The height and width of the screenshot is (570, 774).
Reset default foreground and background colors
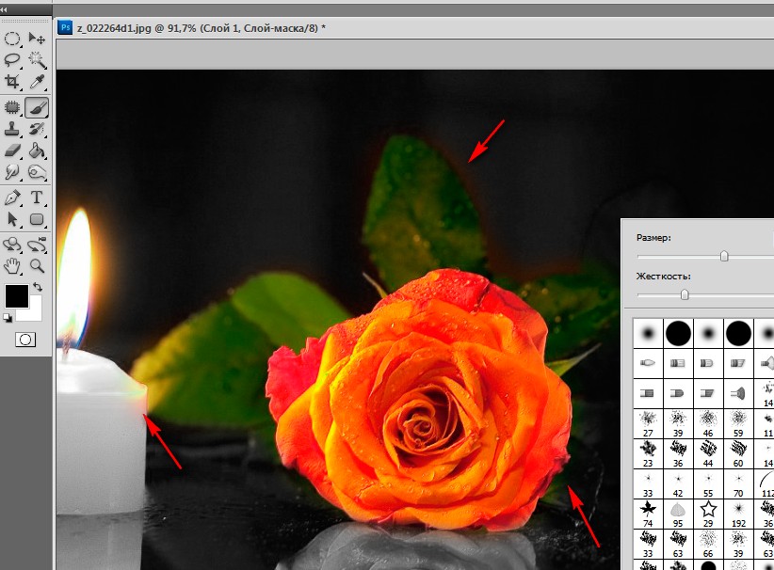(8, 318)
